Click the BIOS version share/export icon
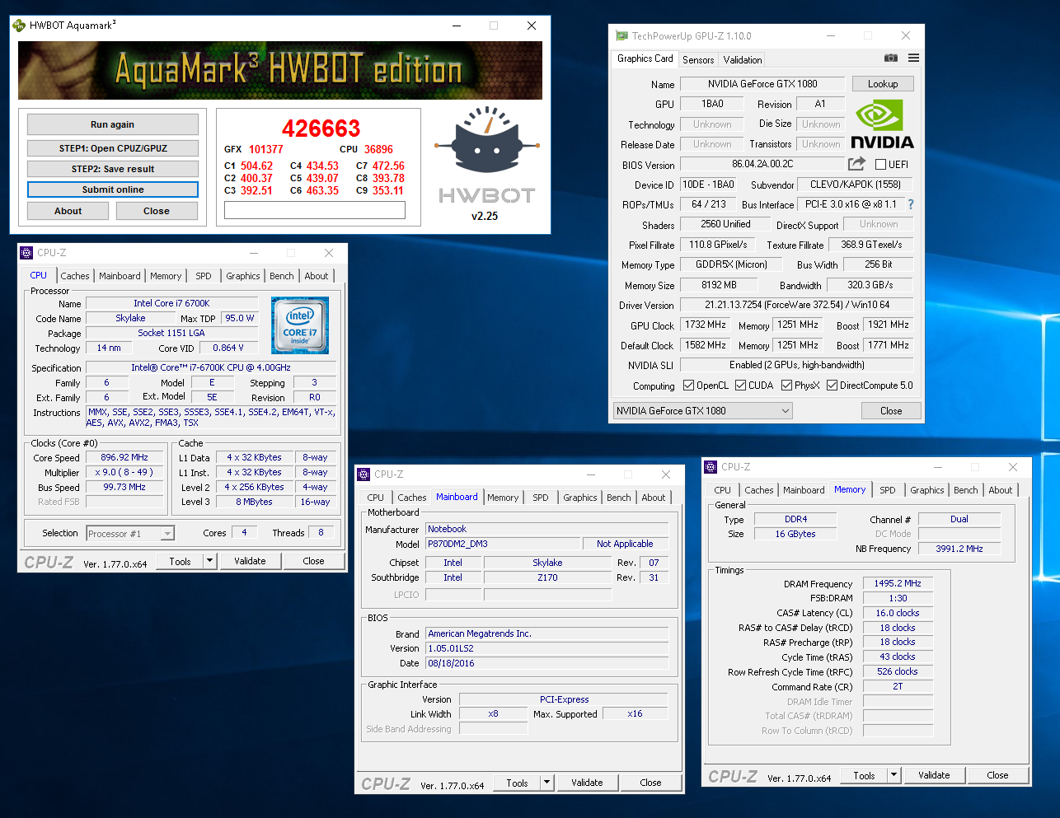 (x=856, y=164)
